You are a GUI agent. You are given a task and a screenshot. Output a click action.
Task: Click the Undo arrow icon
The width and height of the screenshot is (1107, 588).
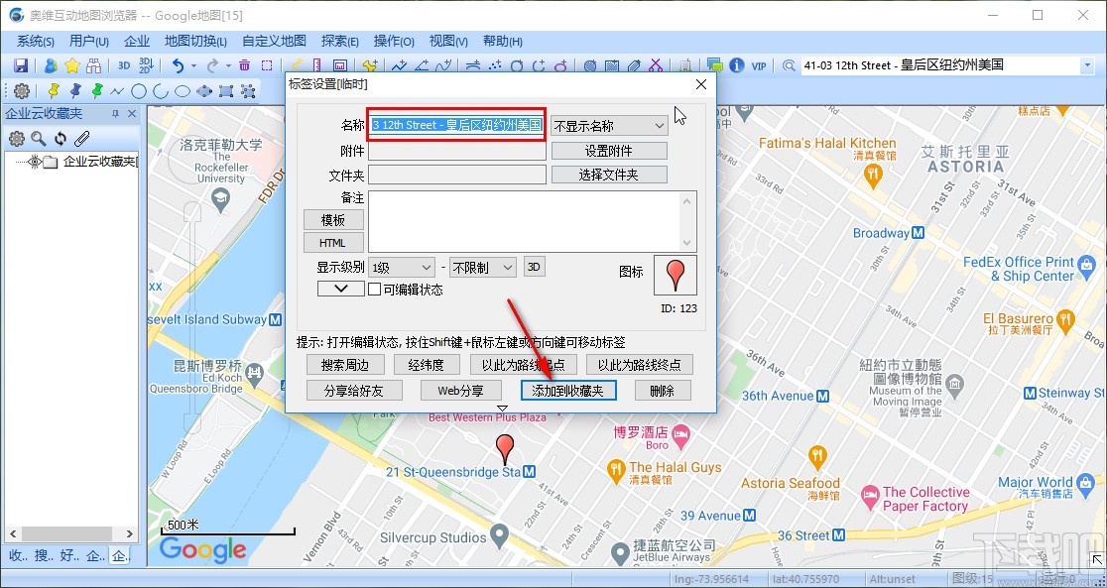pos(177,63)
